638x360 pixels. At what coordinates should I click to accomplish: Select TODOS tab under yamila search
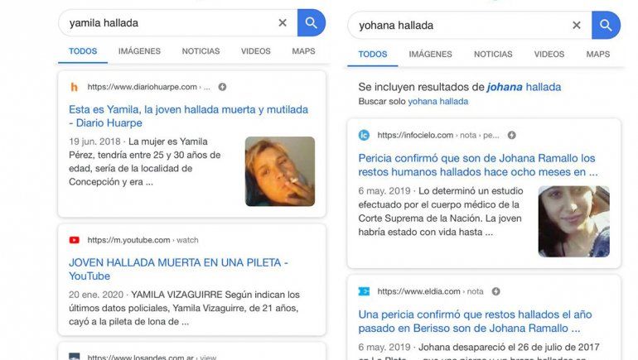[83, 51]
